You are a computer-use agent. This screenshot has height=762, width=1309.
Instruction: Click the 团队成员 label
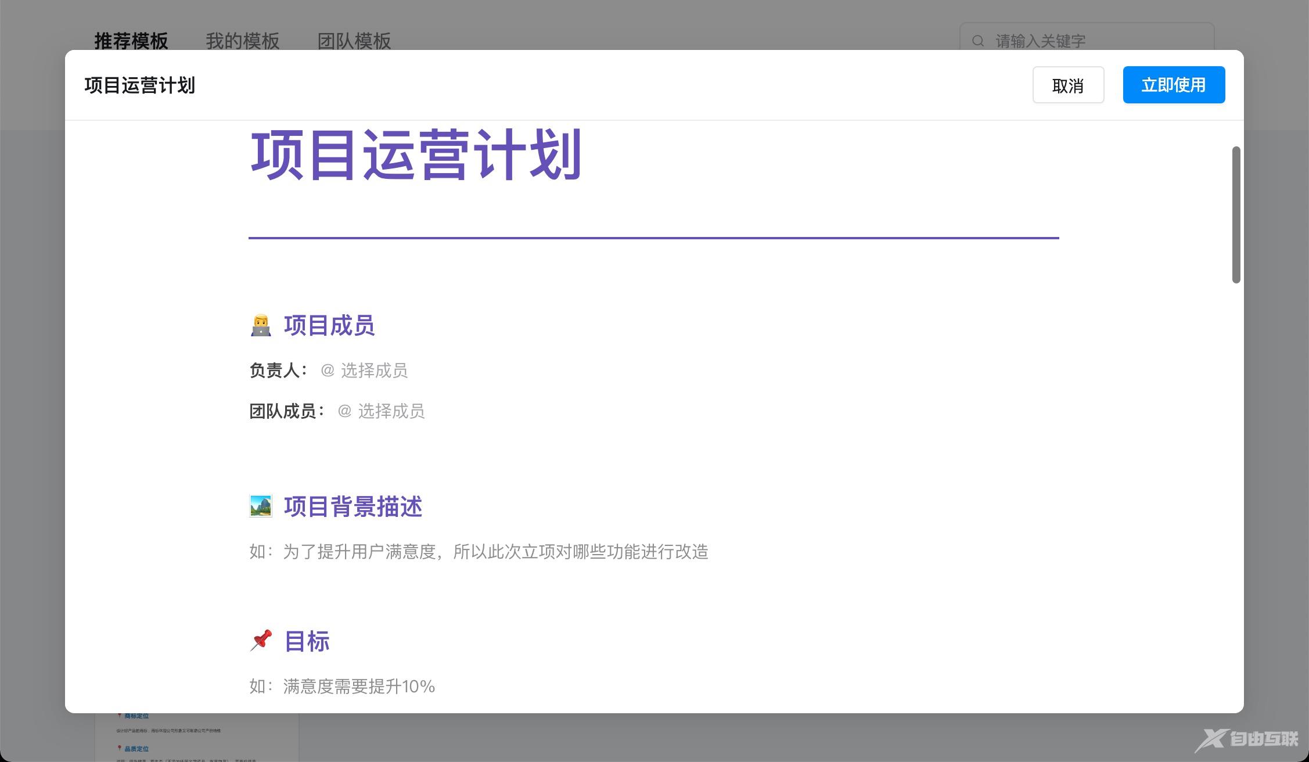click(287, 411)
